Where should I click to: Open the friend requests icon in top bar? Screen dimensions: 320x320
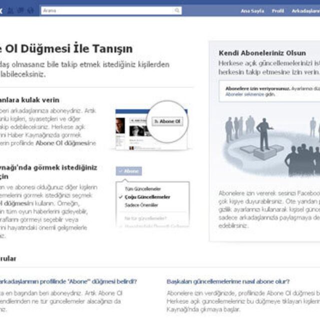click(x=10, y=10)
